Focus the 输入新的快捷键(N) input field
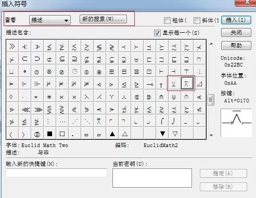This screenshot has width=256, height=198. (x=56, y=173)
